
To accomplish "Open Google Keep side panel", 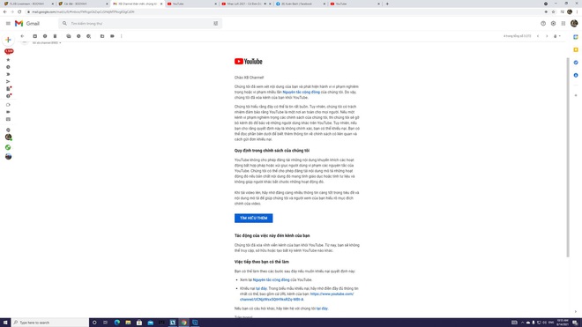I will (576, 49).
